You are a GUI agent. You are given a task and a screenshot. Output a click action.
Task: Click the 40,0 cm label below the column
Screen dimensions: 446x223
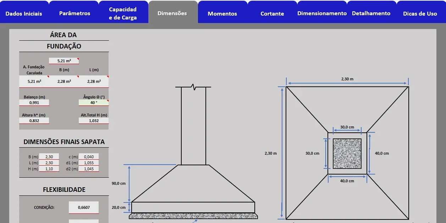tap(347, 181)
